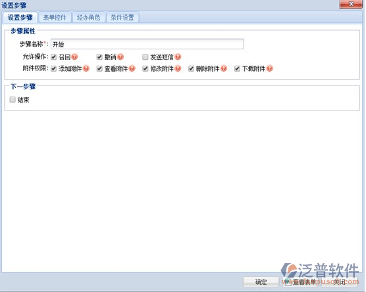
Task: Click the 步骤名称 text field
Action: coord(147,44)
